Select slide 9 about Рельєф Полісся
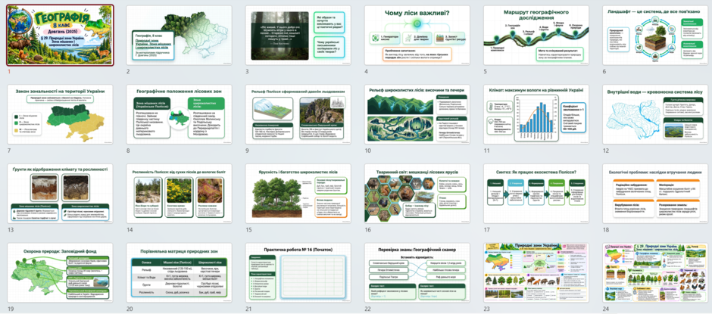Screen dimensions: 712x314 298,114
